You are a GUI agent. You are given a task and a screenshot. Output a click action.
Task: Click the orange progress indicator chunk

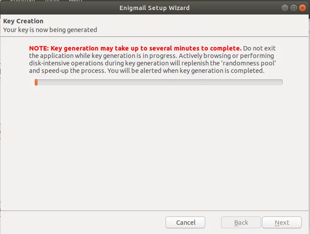pyautogui.click(x=36, y=82)
